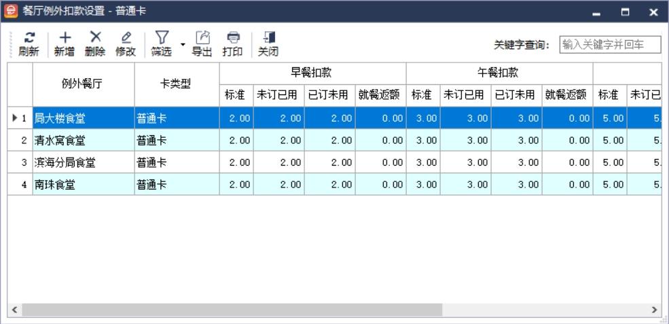Viewport: 669px width, 324px height.
Task: Click the 导出 export icon
Action: coord(202,37)
